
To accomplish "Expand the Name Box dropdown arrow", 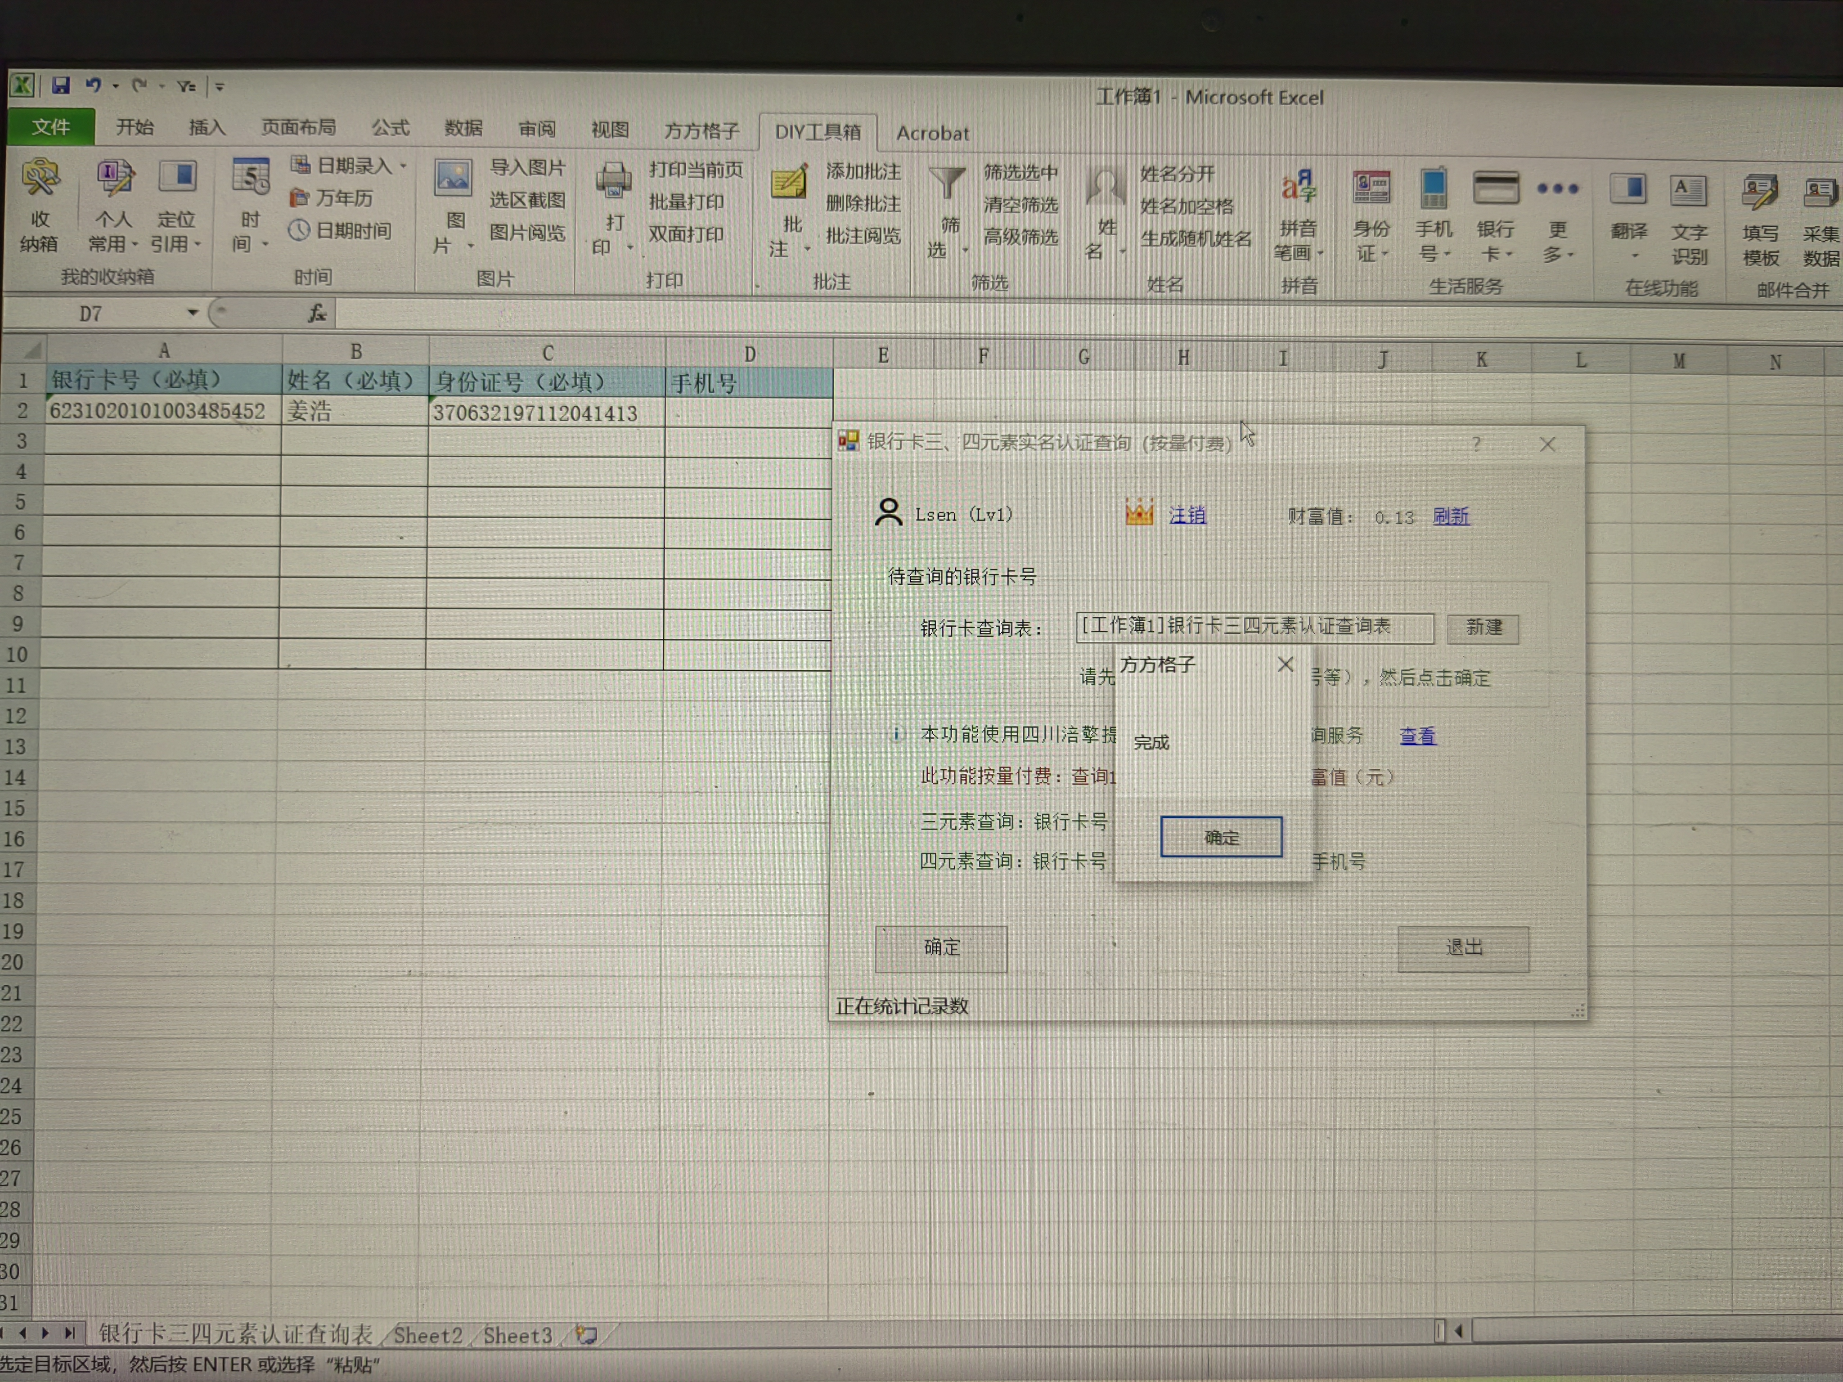I will click(x=193, y=312).
